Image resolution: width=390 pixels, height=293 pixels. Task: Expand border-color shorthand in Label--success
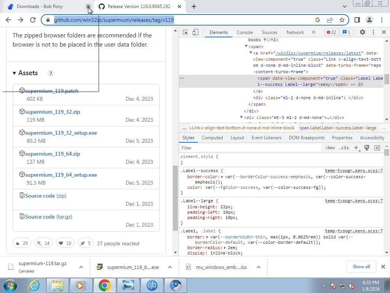[x=222, y=177]
